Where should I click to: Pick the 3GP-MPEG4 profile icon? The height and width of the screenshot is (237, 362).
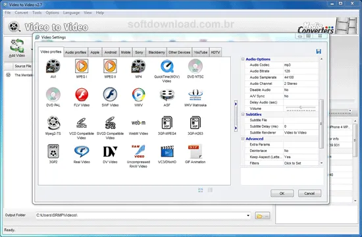tap(167, 122)
